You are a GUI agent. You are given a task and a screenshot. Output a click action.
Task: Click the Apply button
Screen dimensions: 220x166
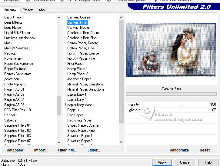[162, 162]
